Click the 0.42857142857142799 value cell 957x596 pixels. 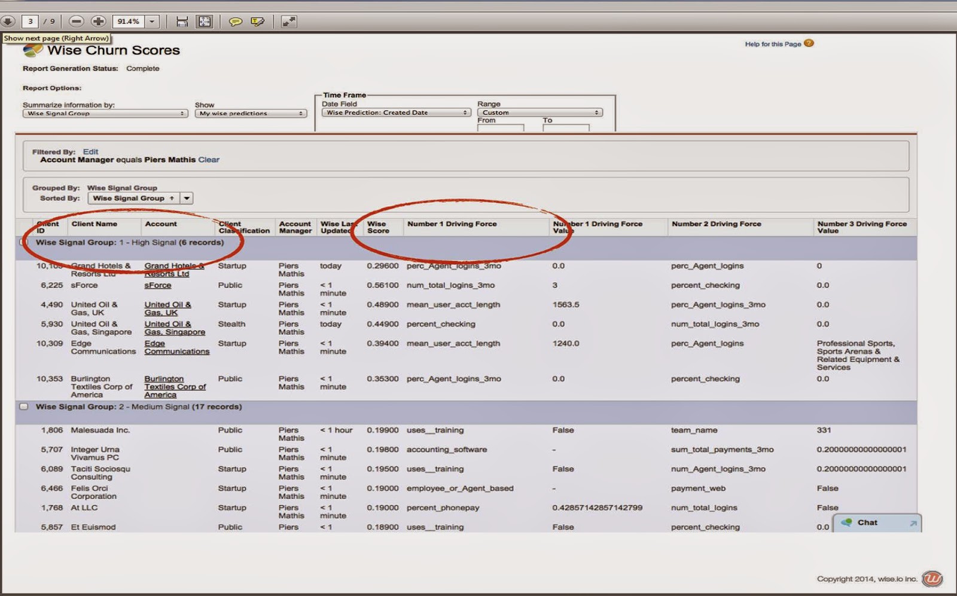(598, 508)
